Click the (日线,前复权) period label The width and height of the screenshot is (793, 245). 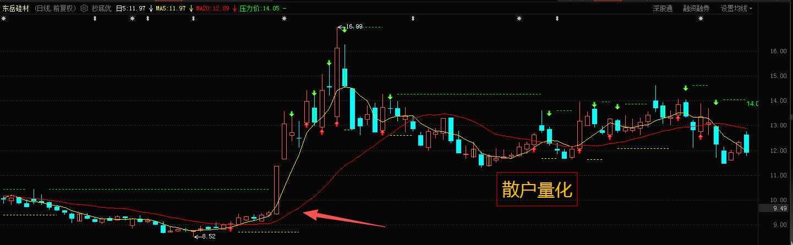point(55,8)
